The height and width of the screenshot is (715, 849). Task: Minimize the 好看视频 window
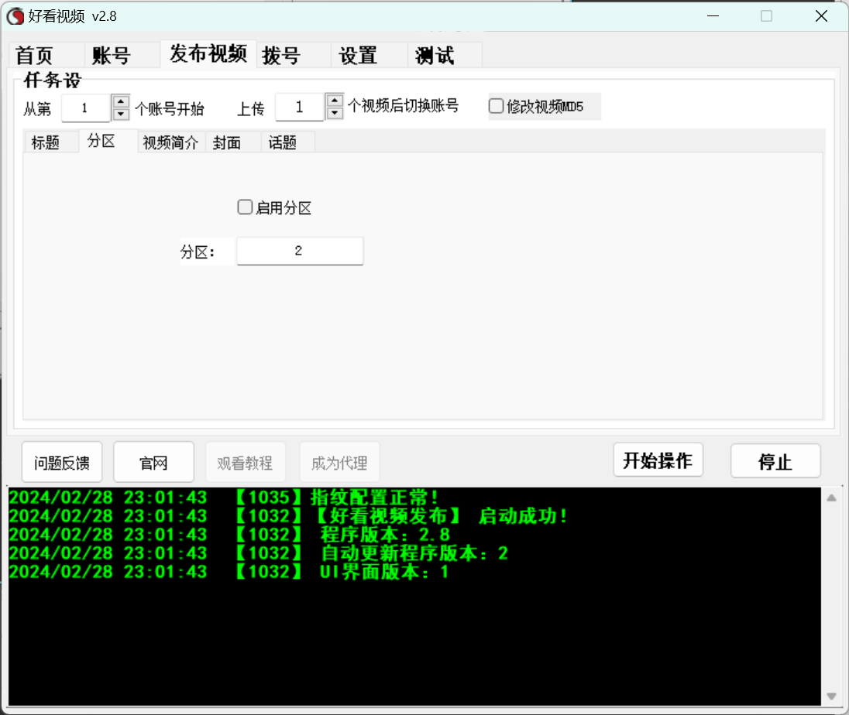(713, 16)
